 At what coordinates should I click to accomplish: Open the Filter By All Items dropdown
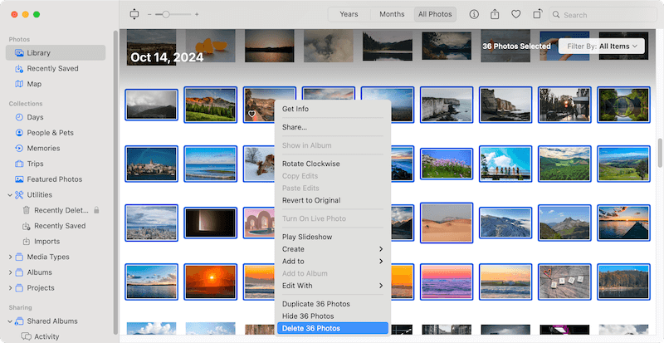tap(602, 47)
